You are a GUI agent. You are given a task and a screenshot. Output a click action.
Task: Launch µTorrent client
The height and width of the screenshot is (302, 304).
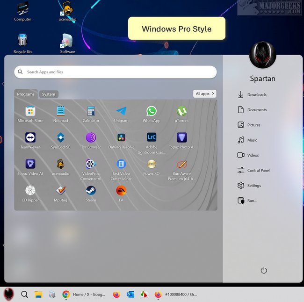[181, 114]
